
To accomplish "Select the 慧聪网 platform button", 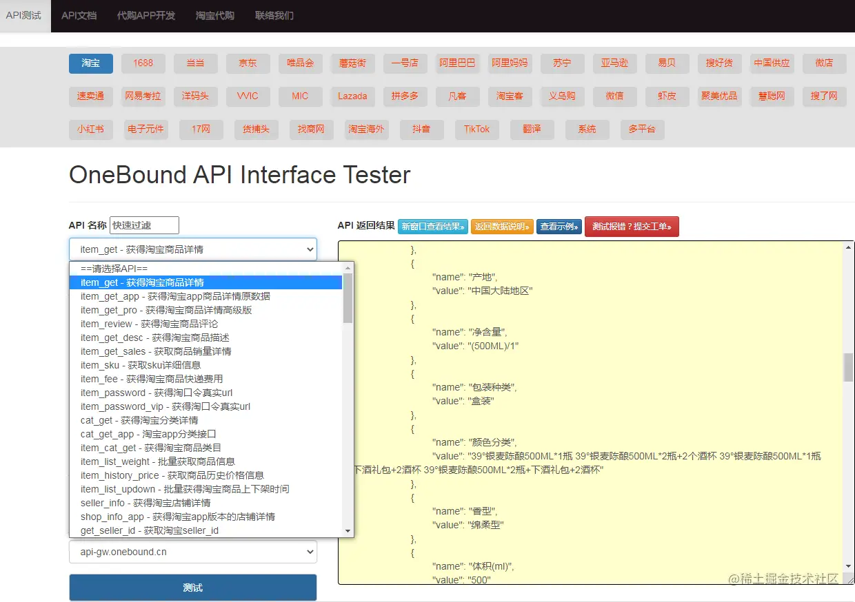I will point(772,96).
